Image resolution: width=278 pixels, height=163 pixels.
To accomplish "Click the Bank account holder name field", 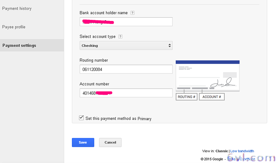I will (x=126, y=22).
